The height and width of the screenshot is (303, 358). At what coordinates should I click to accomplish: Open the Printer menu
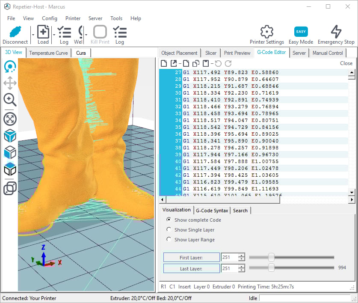pos(73,18)
